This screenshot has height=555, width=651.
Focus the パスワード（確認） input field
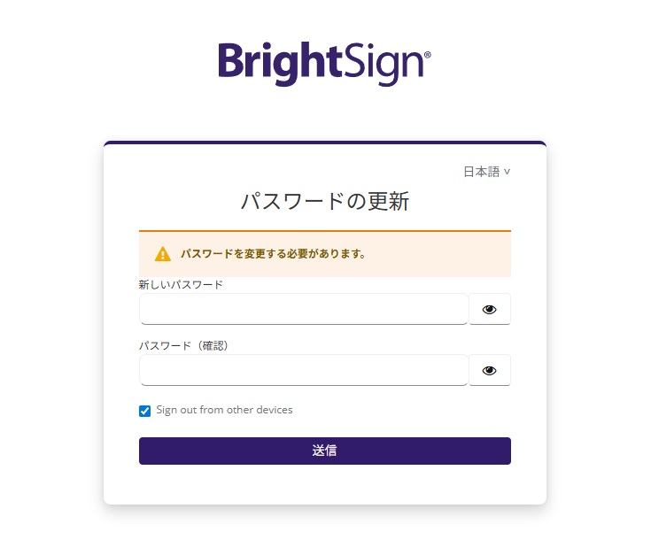point(304,371)
